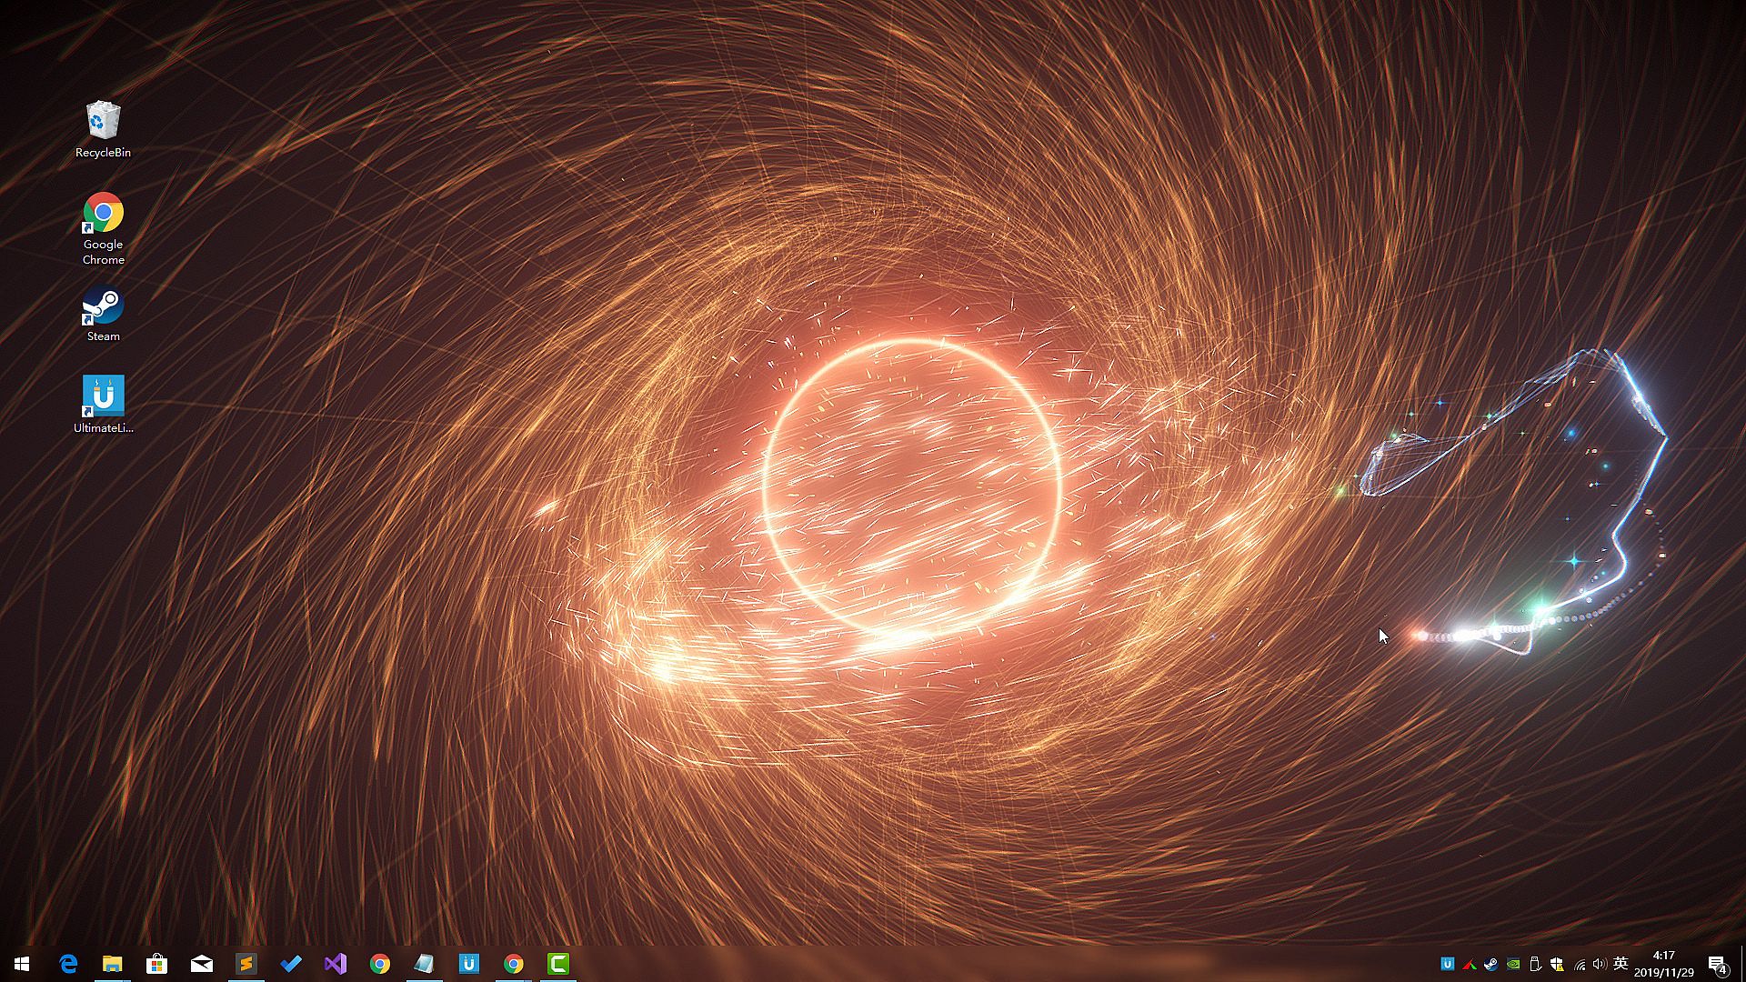Viewport: 1746px width, 982px height.
Task: Open File Explorer from the taskbar
Action: pos(112,964)
